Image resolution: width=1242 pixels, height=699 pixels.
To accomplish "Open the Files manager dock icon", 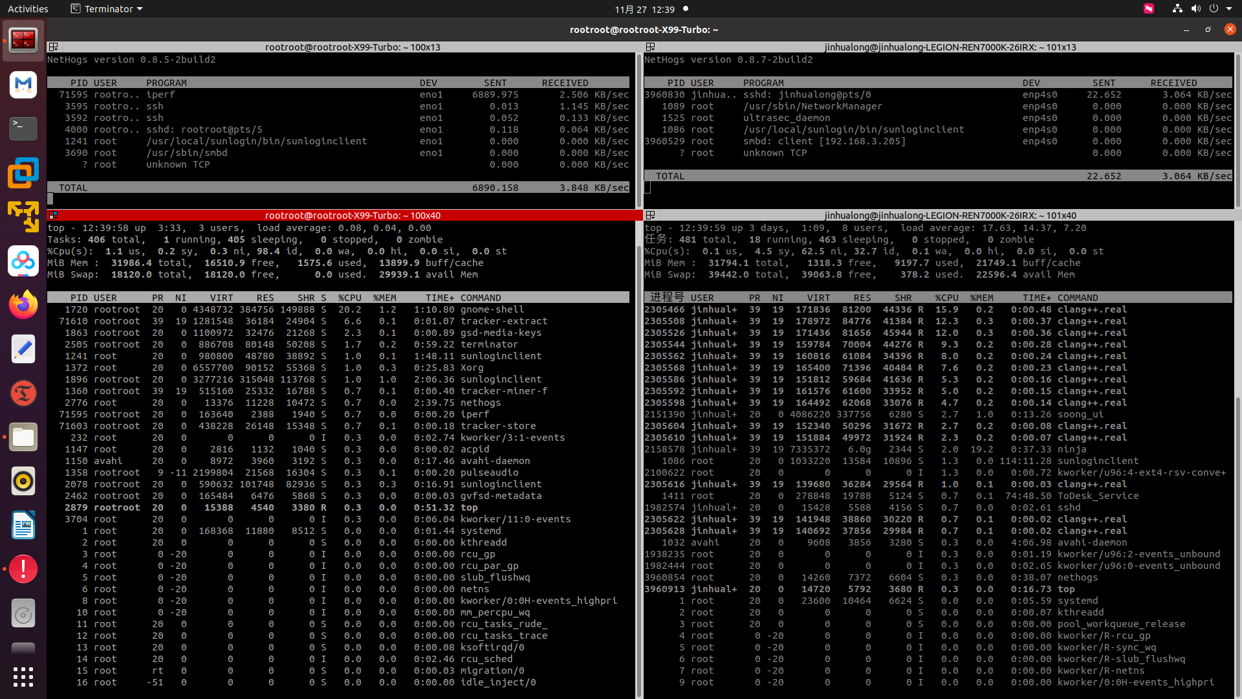I will (x=23, y=438).
